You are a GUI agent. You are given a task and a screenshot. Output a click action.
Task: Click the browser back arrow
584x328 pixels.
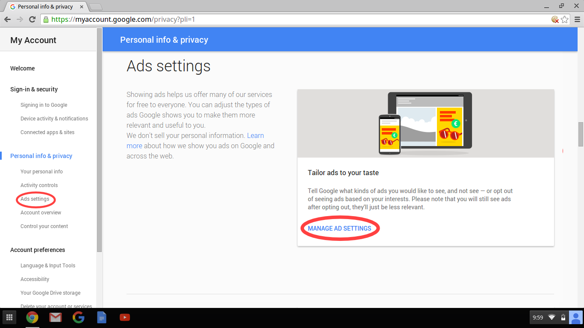pos(7,19)
